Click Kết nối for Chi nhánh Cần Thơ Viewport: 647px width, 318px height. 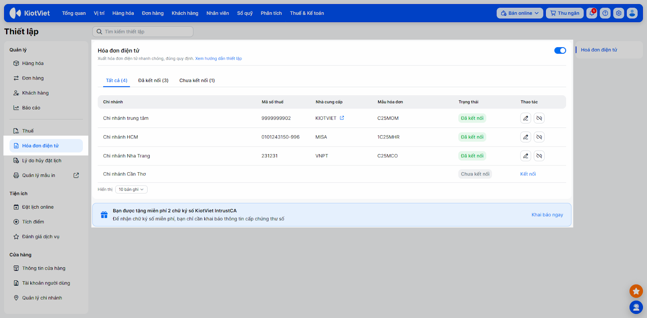528,174
